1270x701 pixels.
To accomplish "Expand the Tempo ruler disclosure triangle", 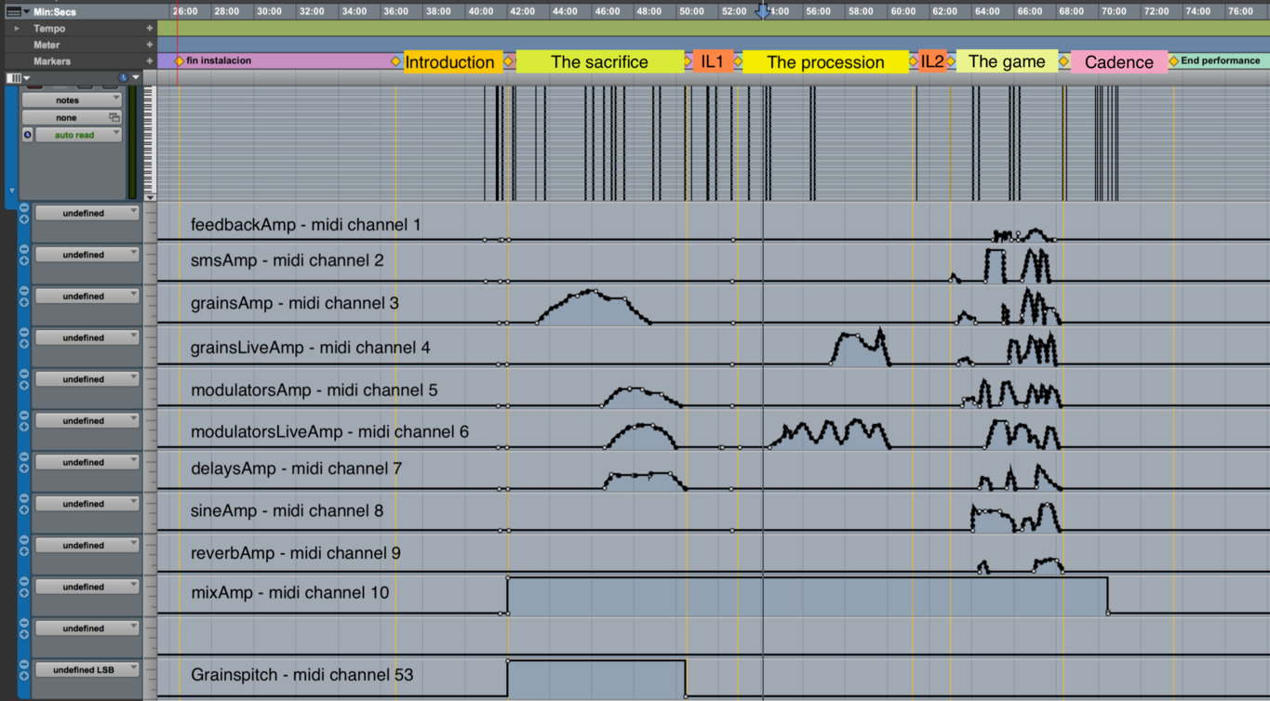I will [x=17, y=29].
